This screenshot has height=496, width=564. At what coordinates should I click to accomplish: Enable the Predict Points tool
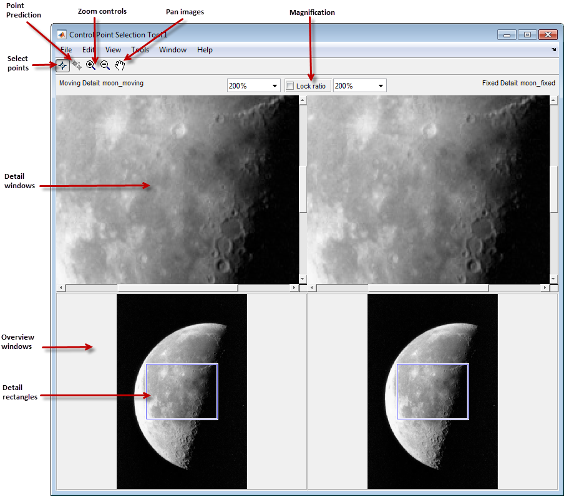pyautogui.click(x=77, y=65)
